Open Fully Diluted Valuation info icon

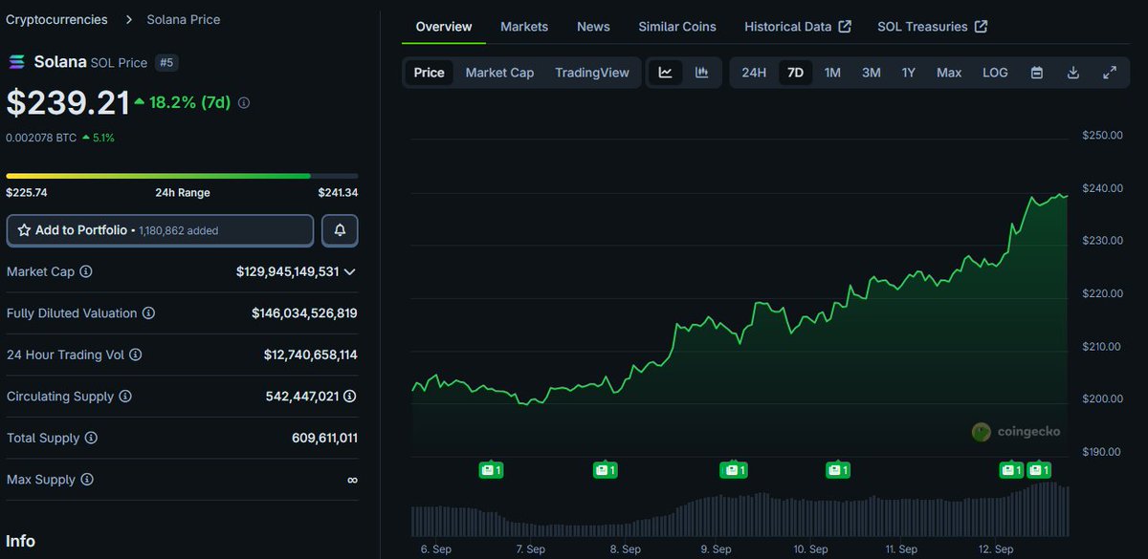148,313
